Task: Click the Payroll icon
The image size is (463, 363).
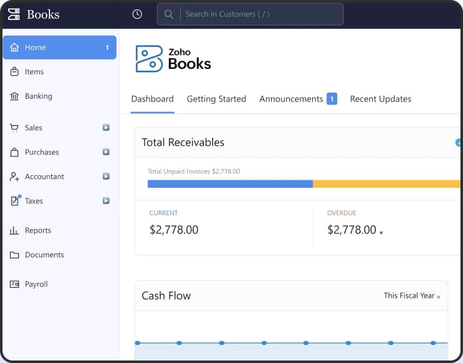Action: [14, 284]
